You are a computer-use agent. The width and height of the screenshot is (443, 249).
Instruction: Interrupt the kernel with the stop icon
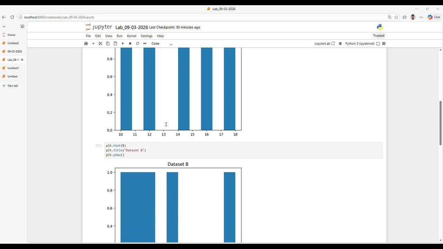pos(130,44)
